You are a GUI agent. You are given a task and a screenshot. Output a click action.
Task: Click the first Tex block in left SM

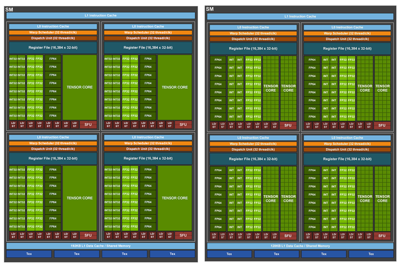point(29,254)
